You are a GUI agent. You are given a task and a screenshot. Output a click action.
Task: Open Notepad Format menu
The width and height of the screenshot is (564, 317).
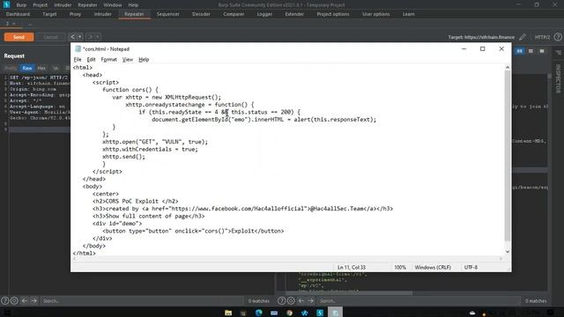pos(109,60)
